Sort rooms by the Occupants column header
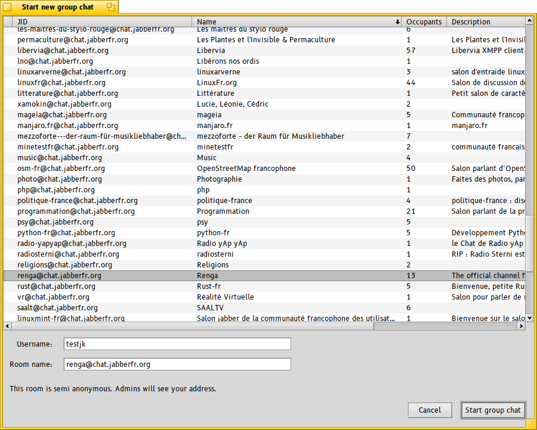 coord(424,22)
